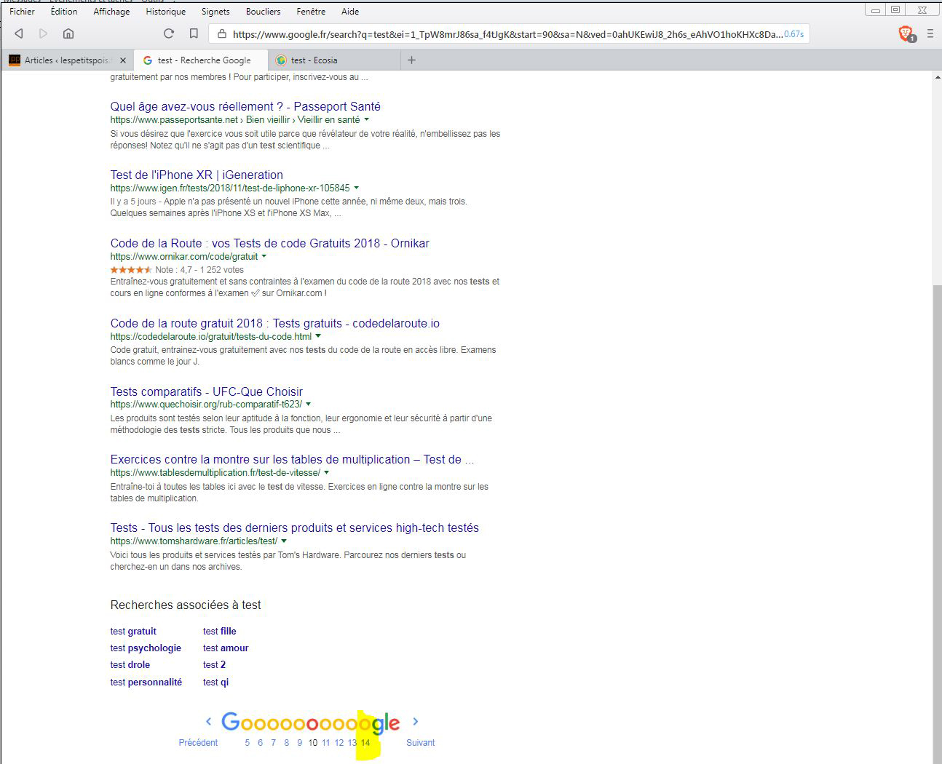
Task: Go to the previous page via Précédent
Action: 198,742
